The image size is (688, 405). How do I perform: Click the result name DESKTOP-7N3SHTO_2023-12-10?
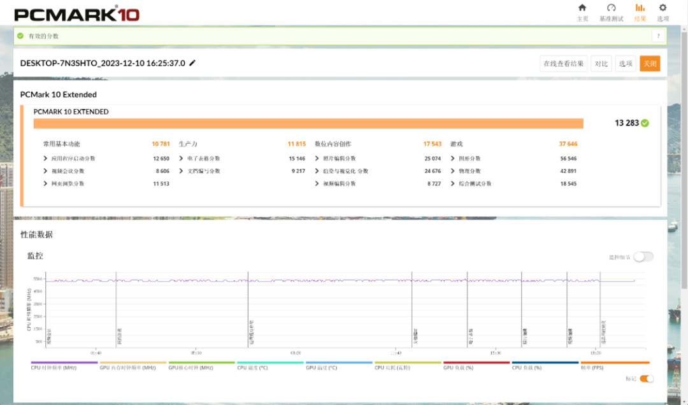tap(103, 63)
